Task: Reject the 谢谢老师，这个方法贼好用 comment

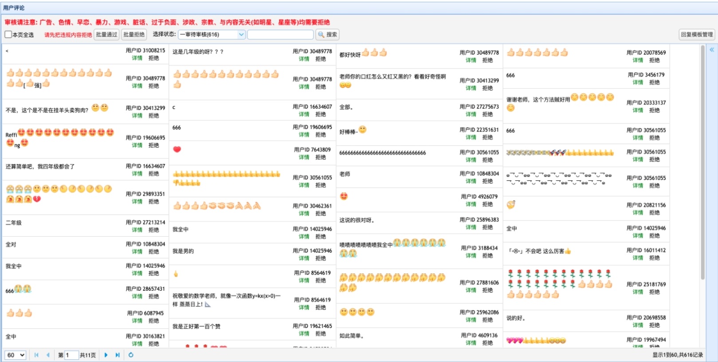Action: coord(655,110)
